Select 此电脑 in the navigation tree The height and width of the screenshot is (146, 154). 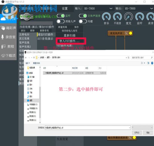30,73
